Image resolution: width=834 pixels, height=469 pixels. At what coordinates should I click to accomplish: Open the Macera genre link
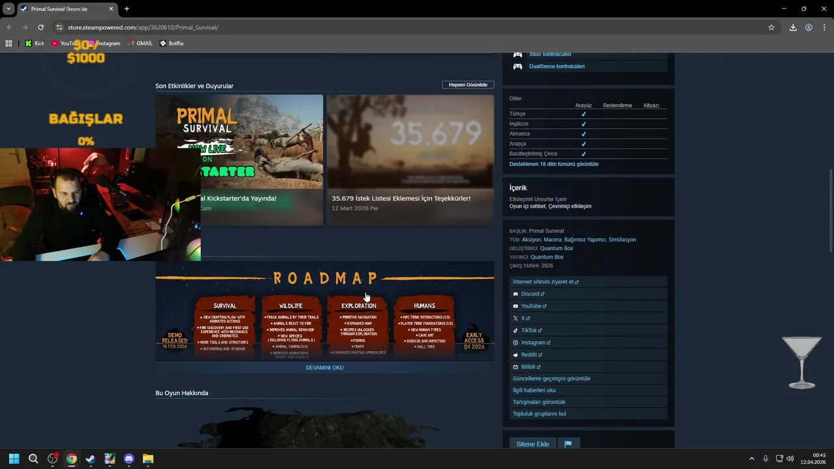coord(553,240)
